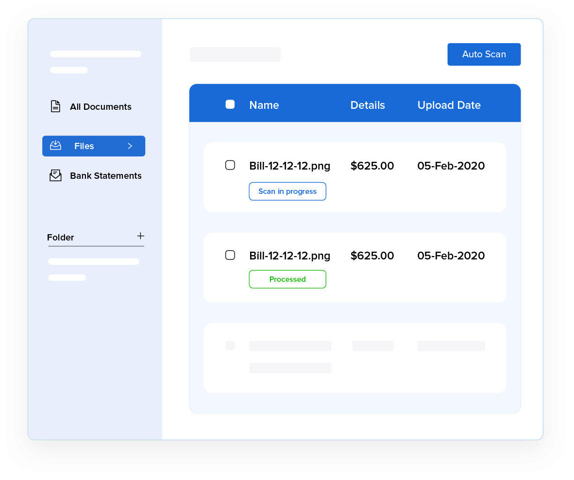
Task: Open Bank Statements from the sidebar
Action: click(x=106, y=175)
